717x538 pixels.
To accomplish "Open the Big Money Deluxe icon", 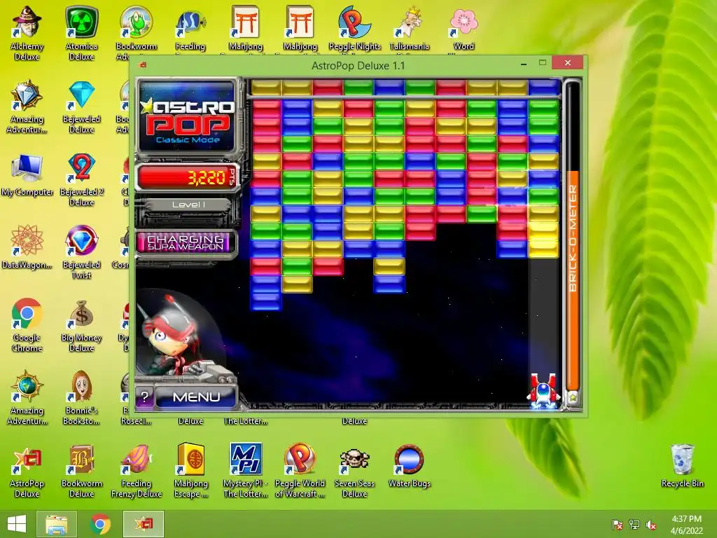I will coord(81,325).
